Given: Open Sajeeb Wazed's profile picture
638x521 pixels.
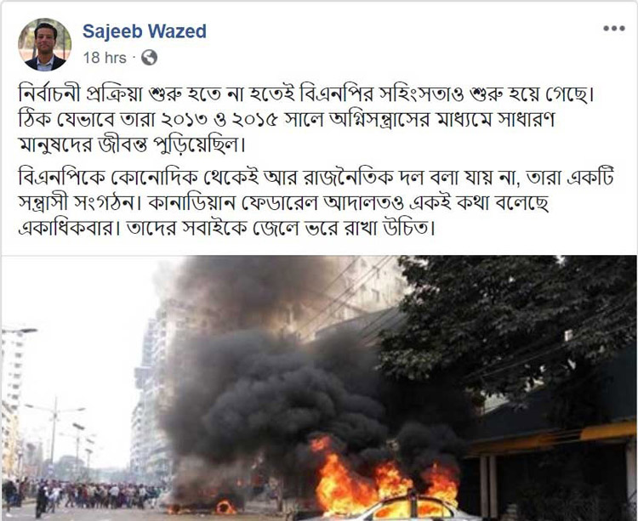Looking at the screenshot, I should point(45,44).
